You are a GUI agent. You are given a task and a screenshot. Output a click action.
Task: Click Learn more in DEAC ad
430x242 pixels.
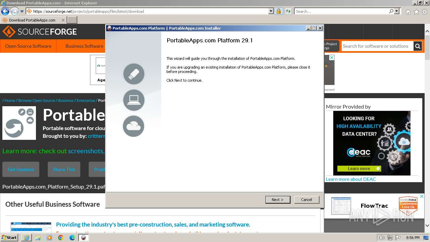(x=359, y=169)
